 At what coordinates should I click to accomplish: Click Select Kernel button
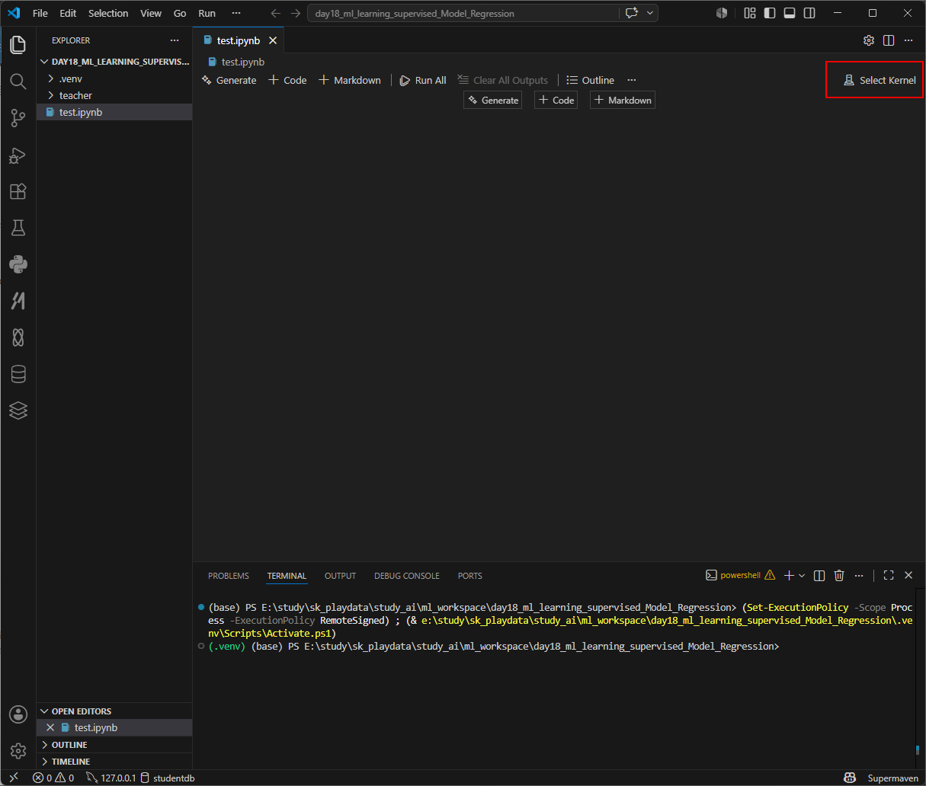[880, 80]
